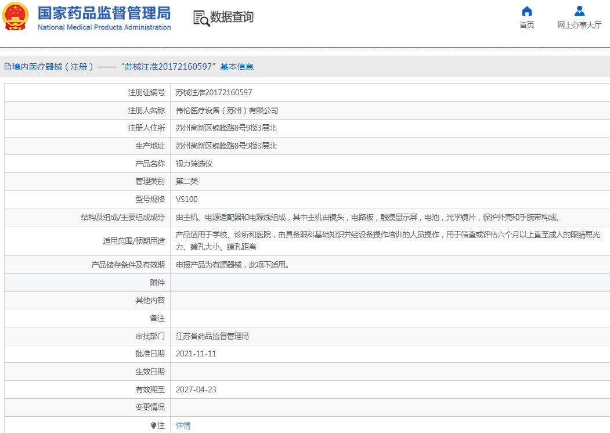Select approving department 江苏省药品监督管理局

pos(212,336)
